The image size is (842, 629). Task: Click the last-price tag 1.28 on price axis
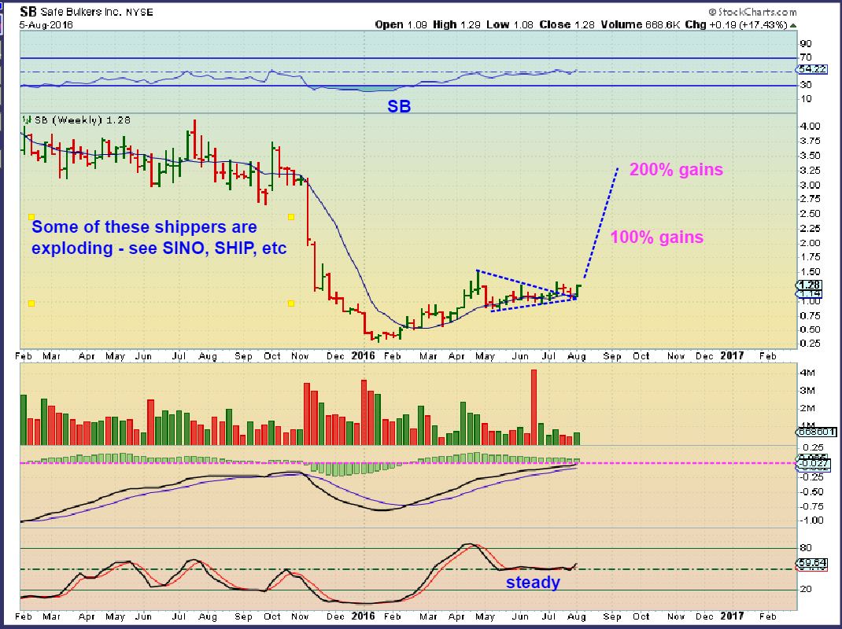click(809, 285)
